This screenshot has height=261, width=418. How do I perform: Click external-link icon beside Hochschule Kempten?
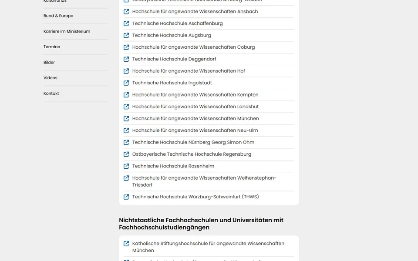point(126,95)
